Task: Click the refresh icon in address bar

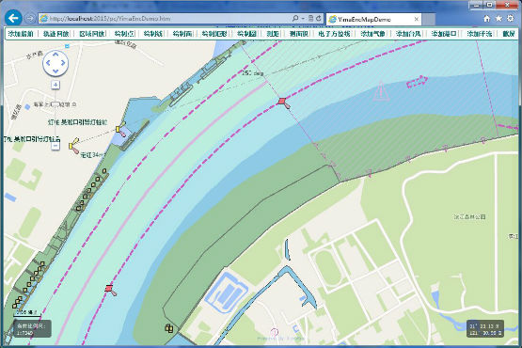Action: (318, 18)
